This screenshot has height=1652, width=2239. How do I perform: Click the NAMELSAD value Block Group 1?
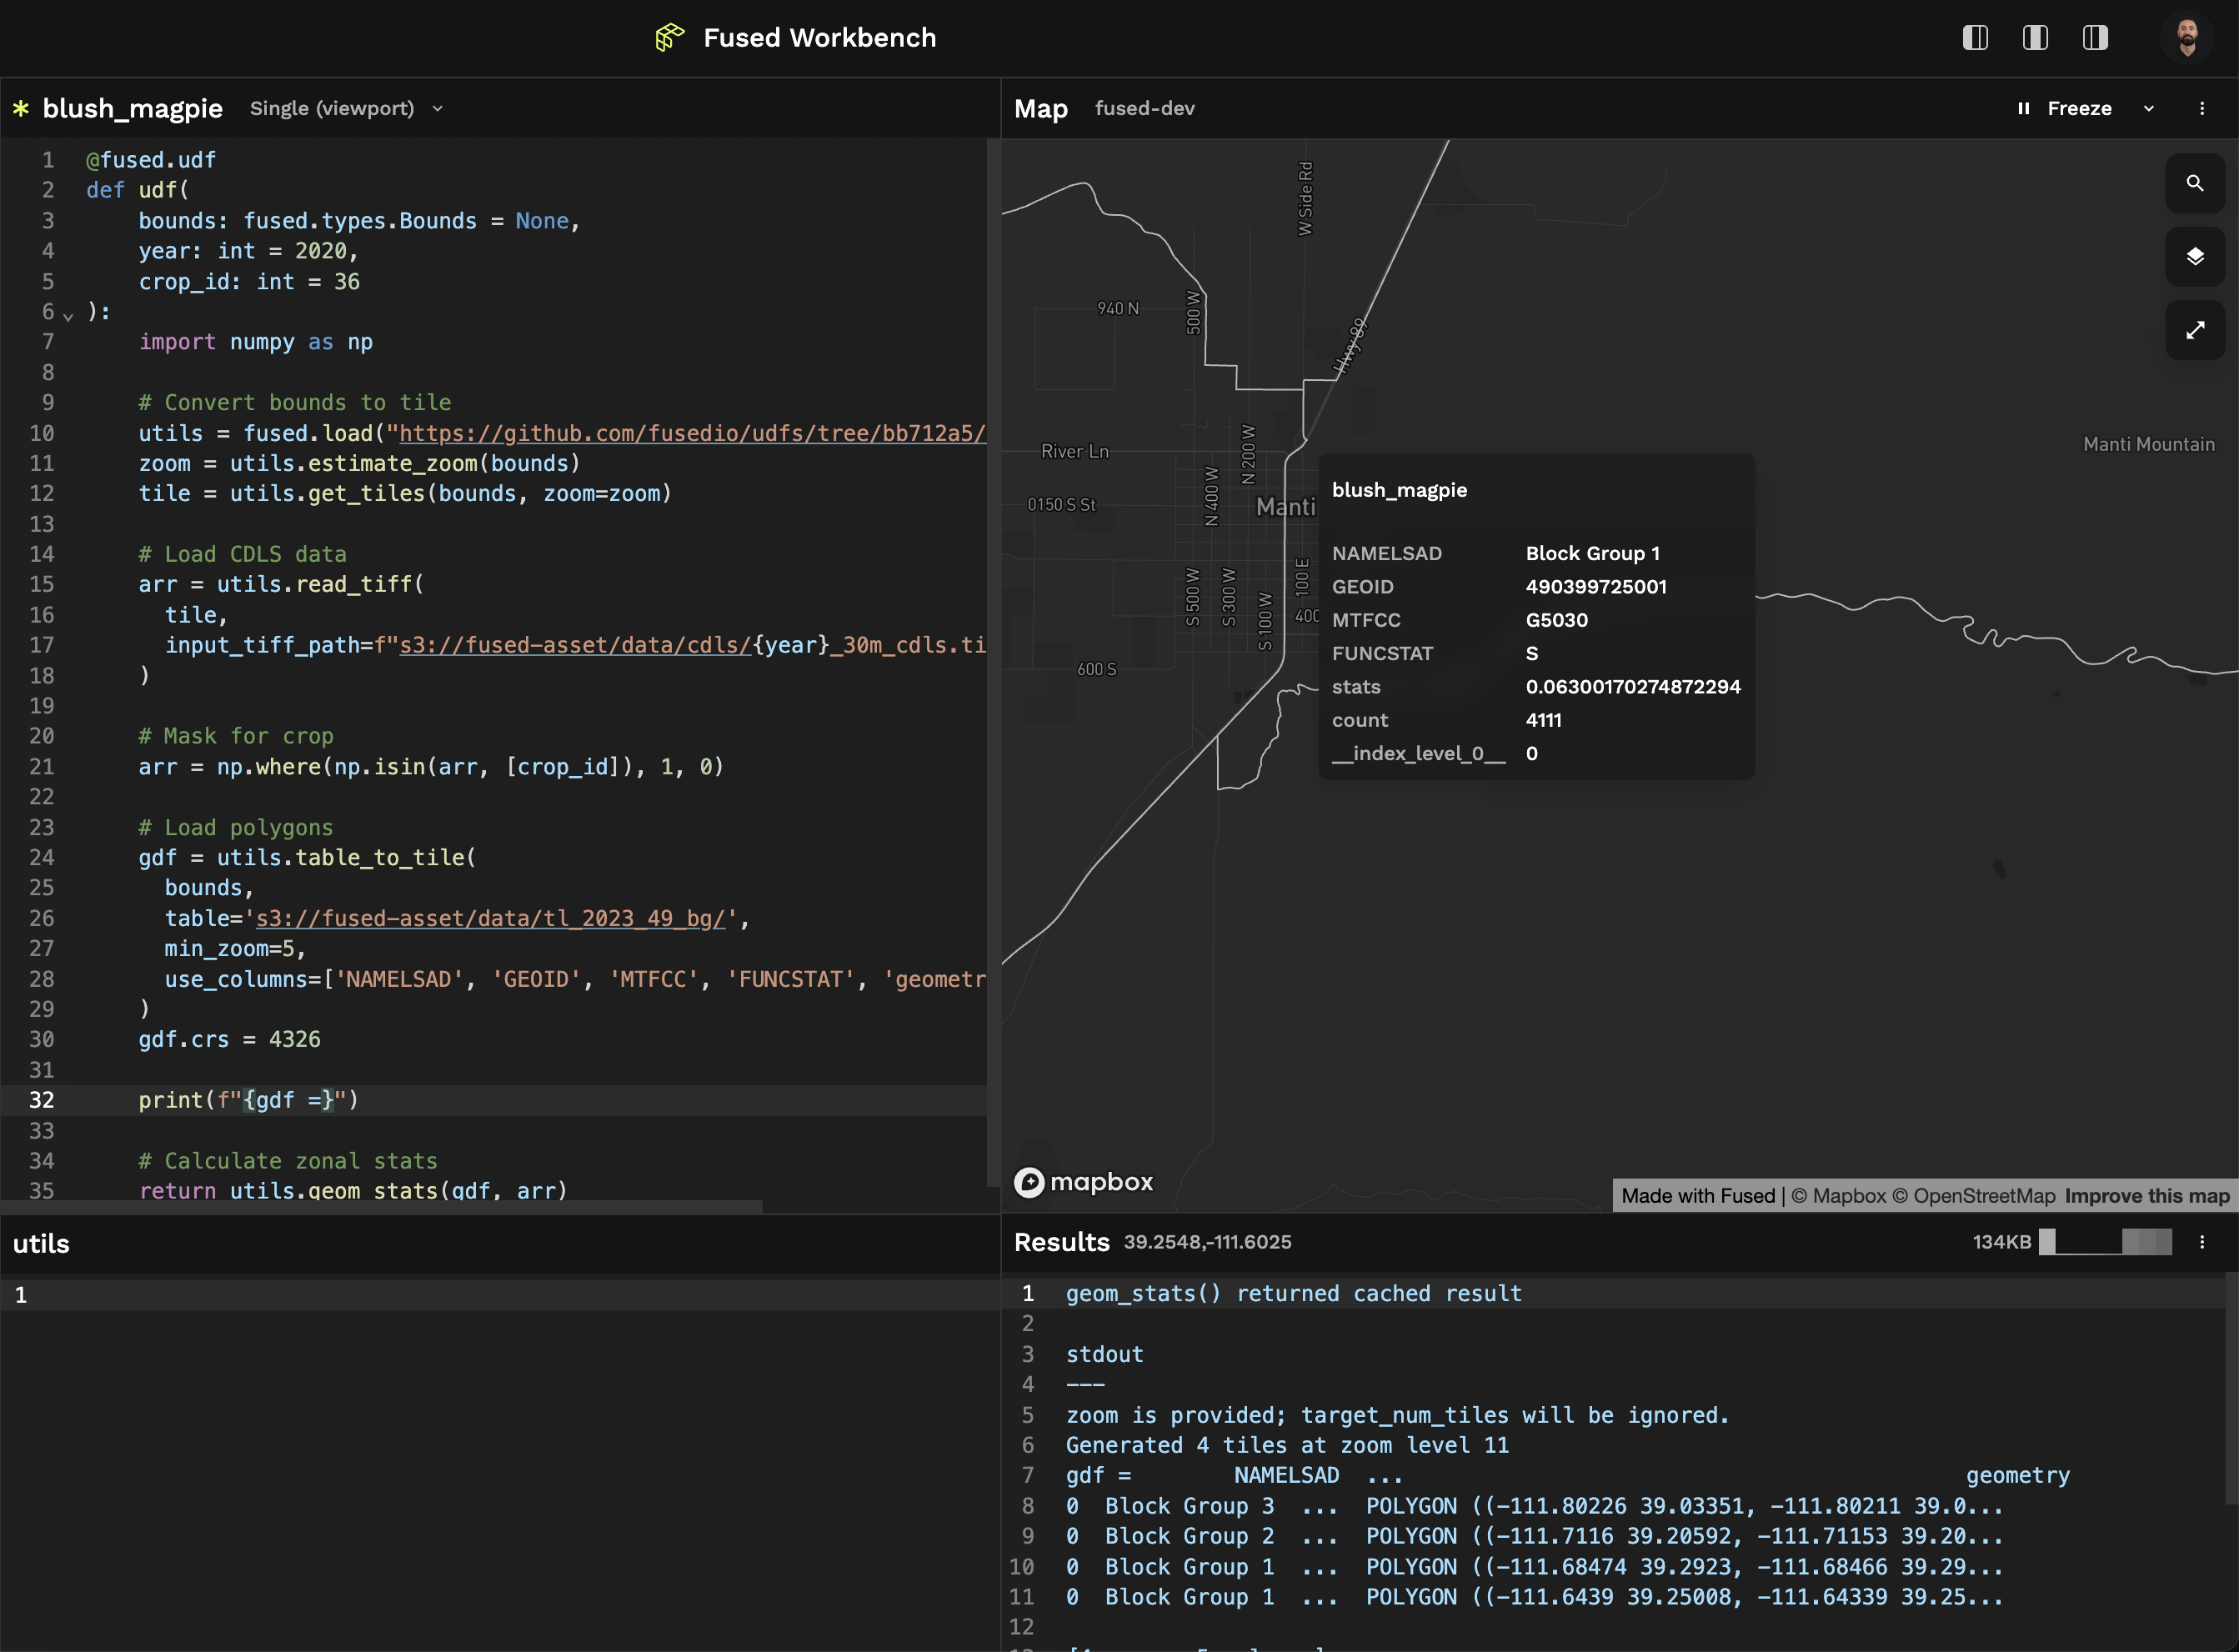1592,554
